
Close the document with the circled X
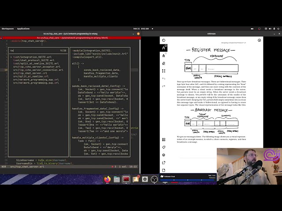tap(260, 40)
